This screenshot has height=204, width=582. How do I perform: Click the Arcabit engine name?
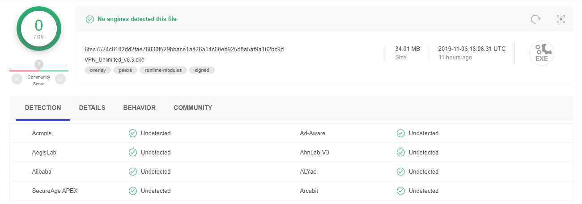point(309,191)
